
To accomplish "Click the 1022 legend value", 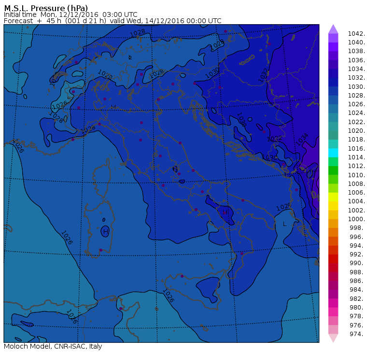I will coord(356,122).
